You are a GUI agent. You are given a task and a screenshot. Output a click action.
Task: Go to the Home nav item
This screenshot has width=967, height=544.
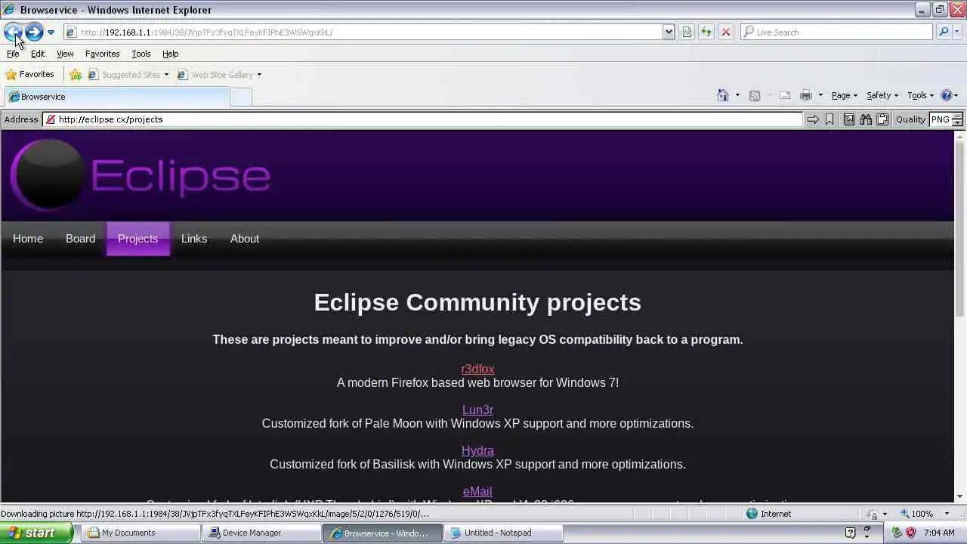point(28,239)
